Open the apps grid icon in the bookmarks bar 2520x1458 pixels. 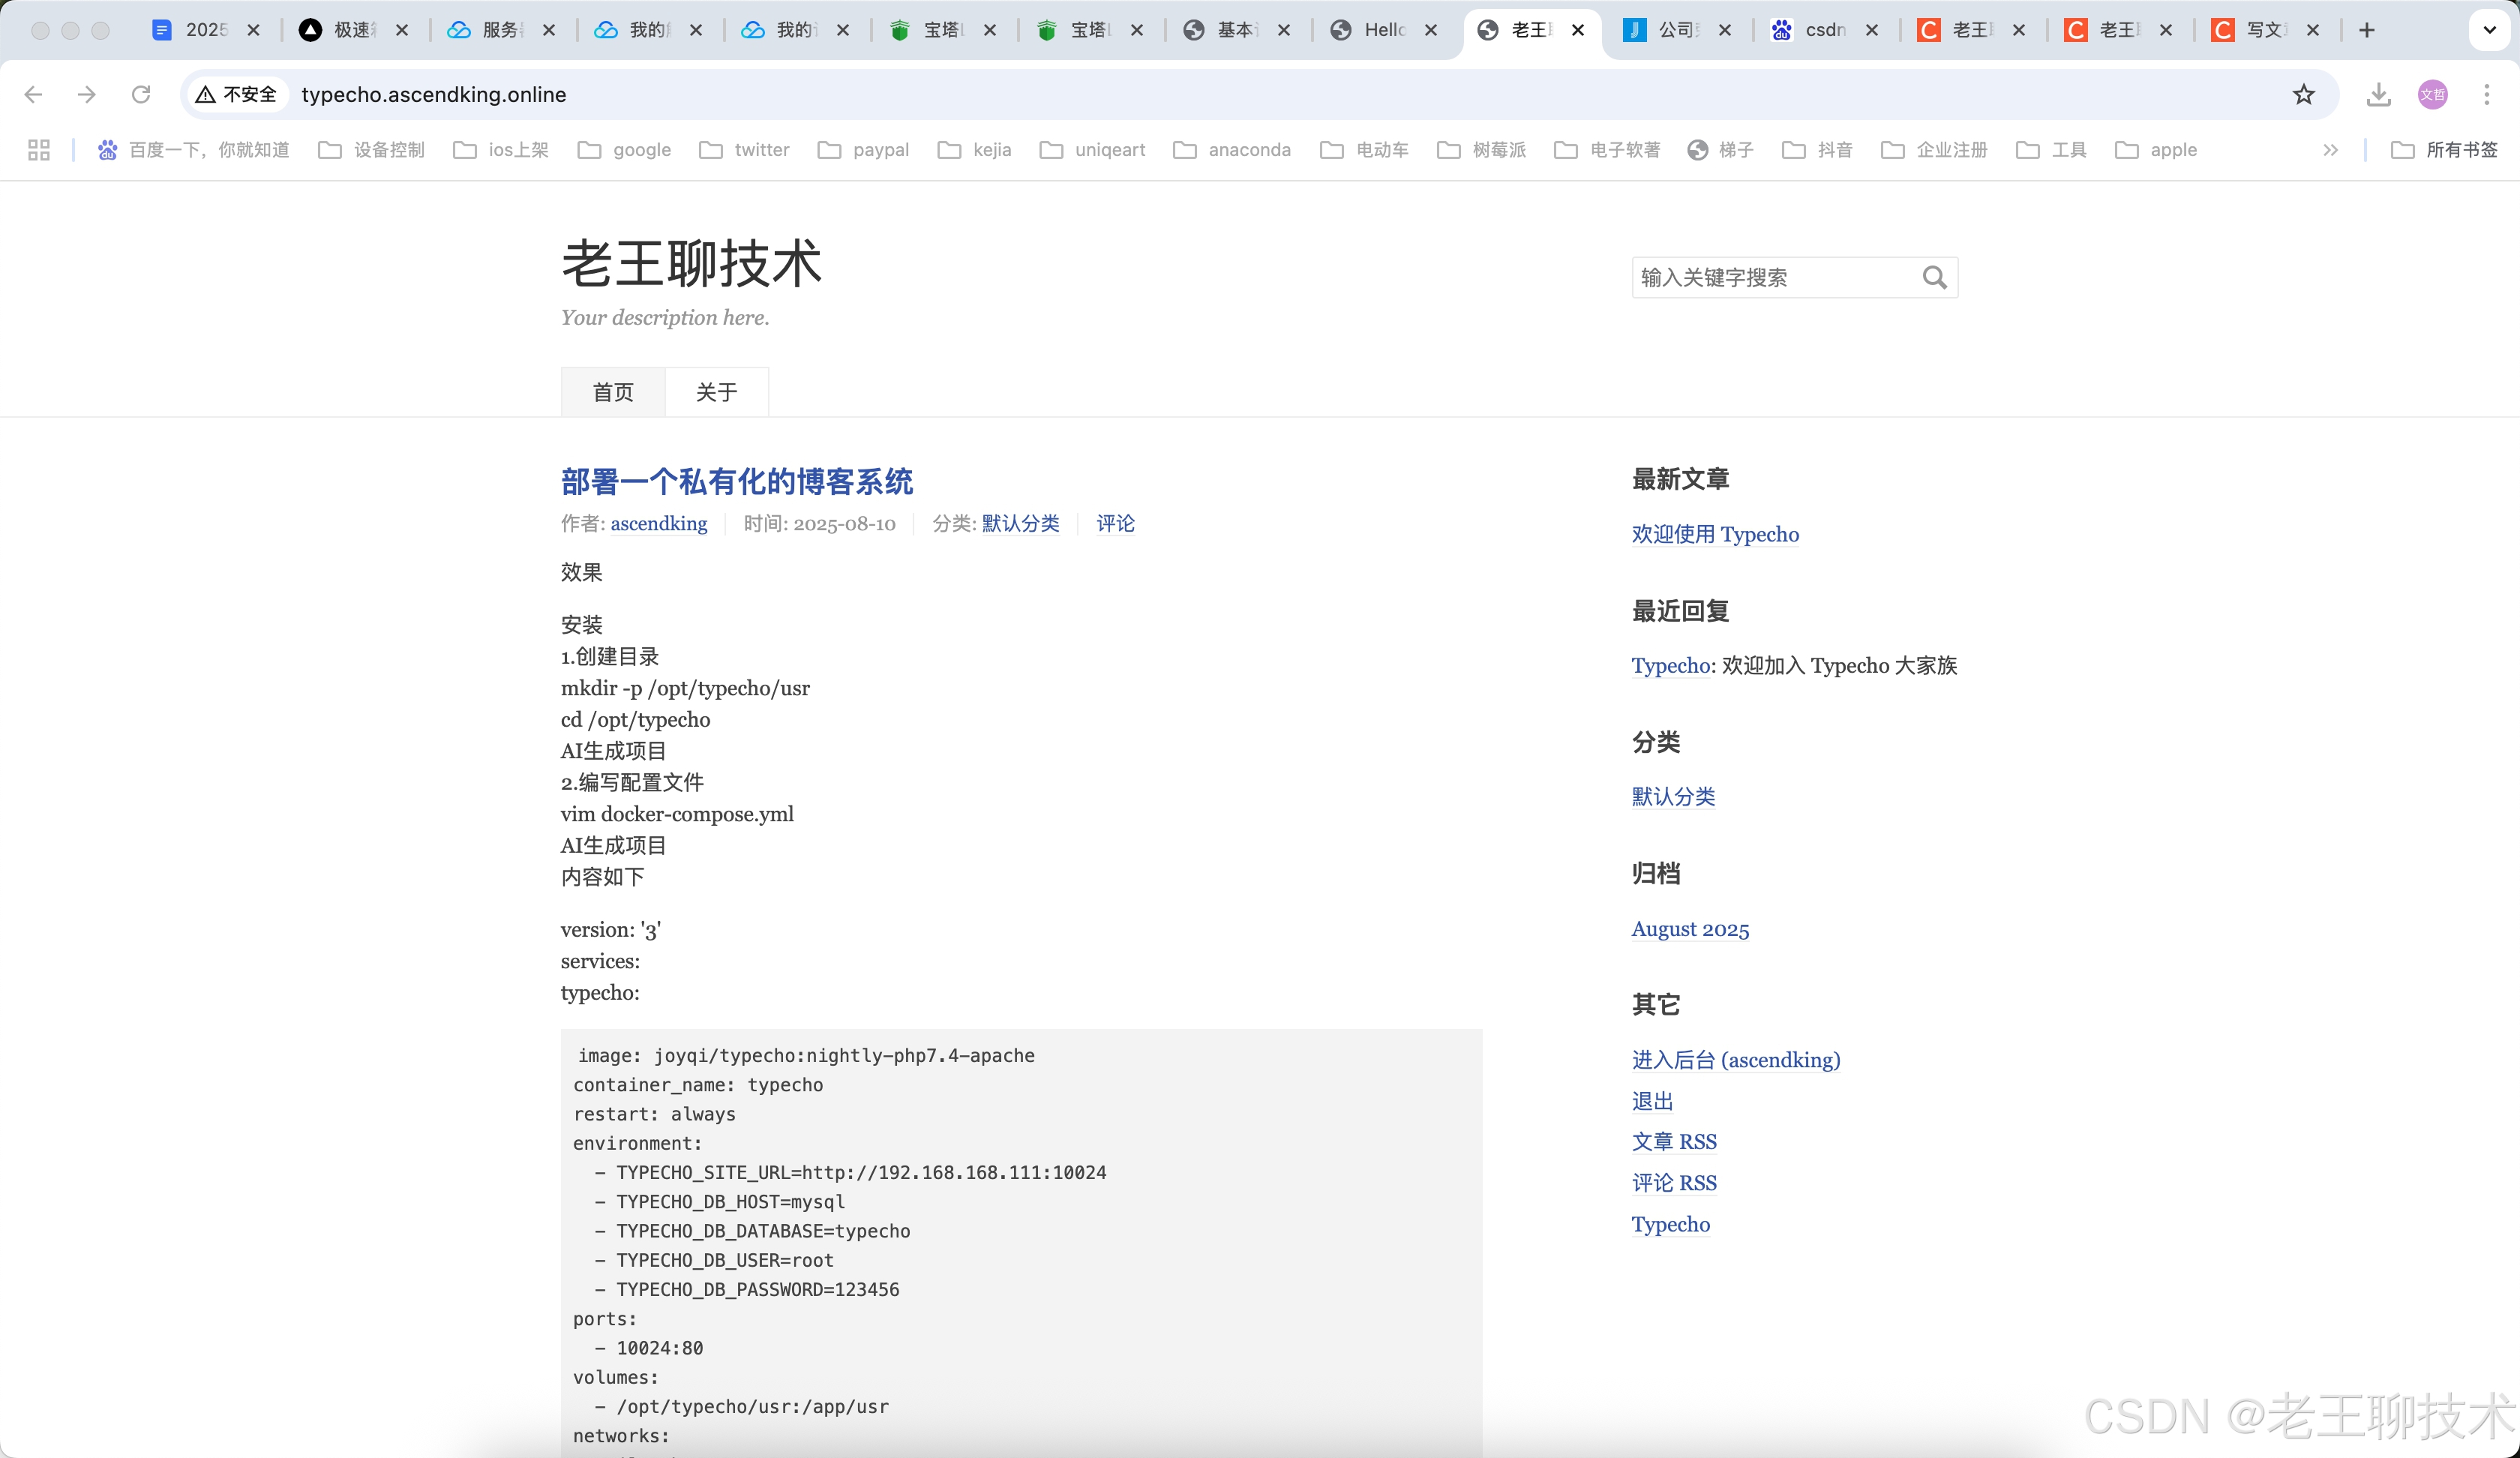(x=39, y=150)
